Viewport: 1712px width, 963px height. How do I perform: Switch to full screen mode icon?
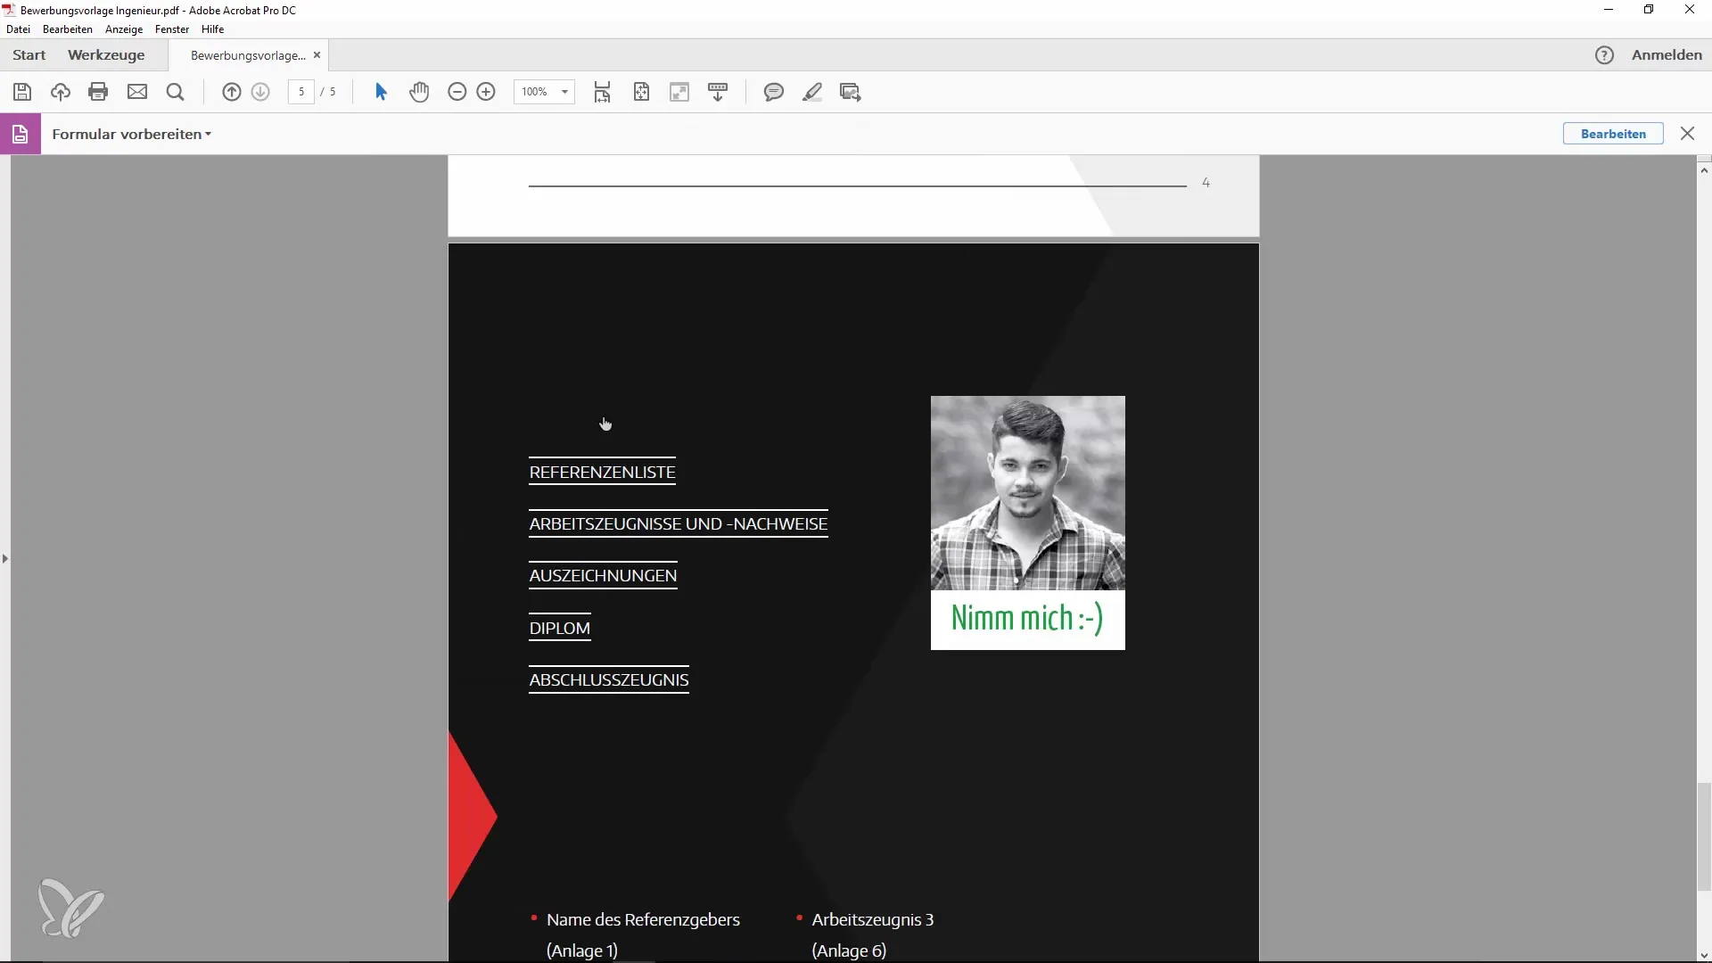pyautogui.click(x=679, y=92)
